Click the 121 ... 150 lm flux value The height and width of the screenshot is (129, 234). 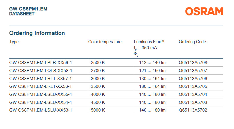coord(152,71)
